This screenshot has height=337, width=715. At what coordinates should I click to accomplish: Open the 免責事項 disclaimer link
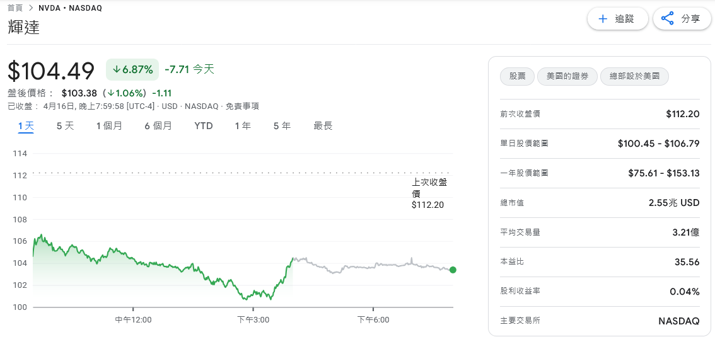243,106
